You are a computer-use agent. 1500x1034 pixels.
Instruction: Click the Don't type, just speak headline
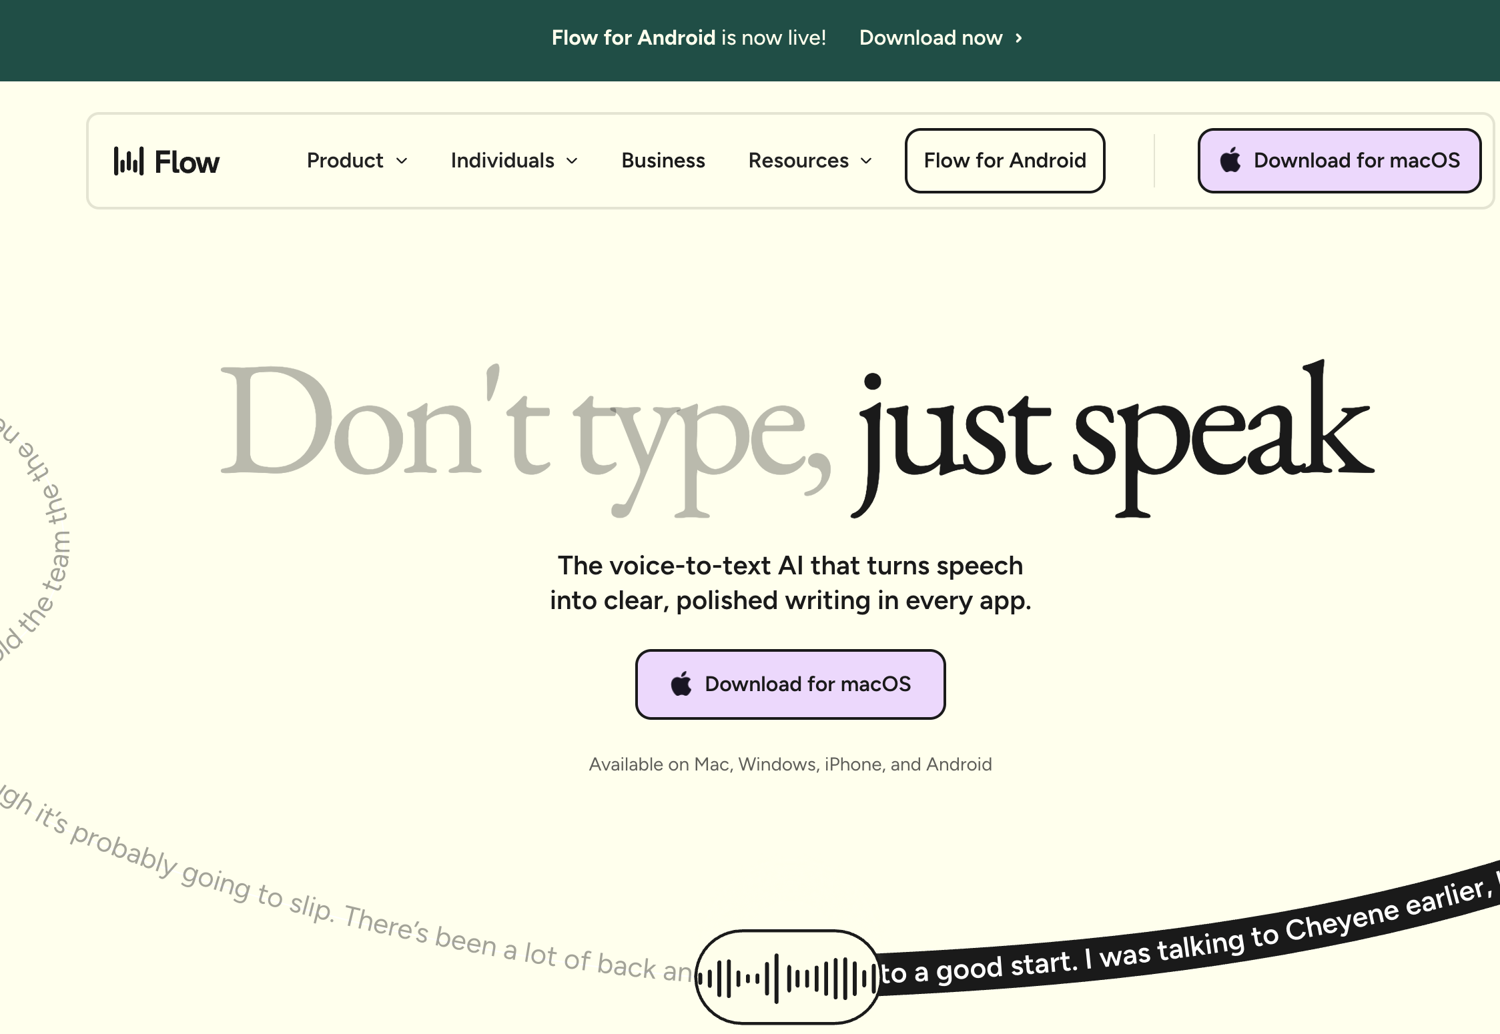(x=794, y=434)
